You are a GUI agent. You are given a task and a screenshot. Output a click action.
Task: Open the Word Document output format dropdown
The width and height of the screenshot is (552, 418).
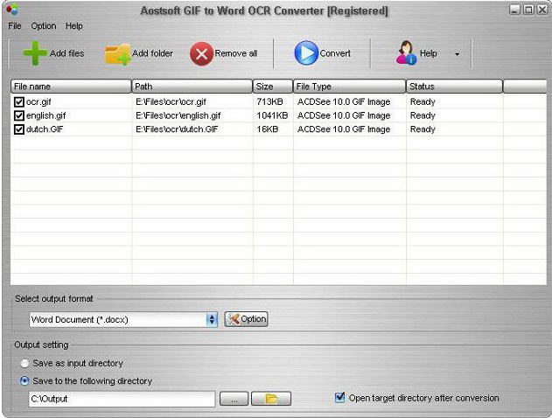[123, 319]
